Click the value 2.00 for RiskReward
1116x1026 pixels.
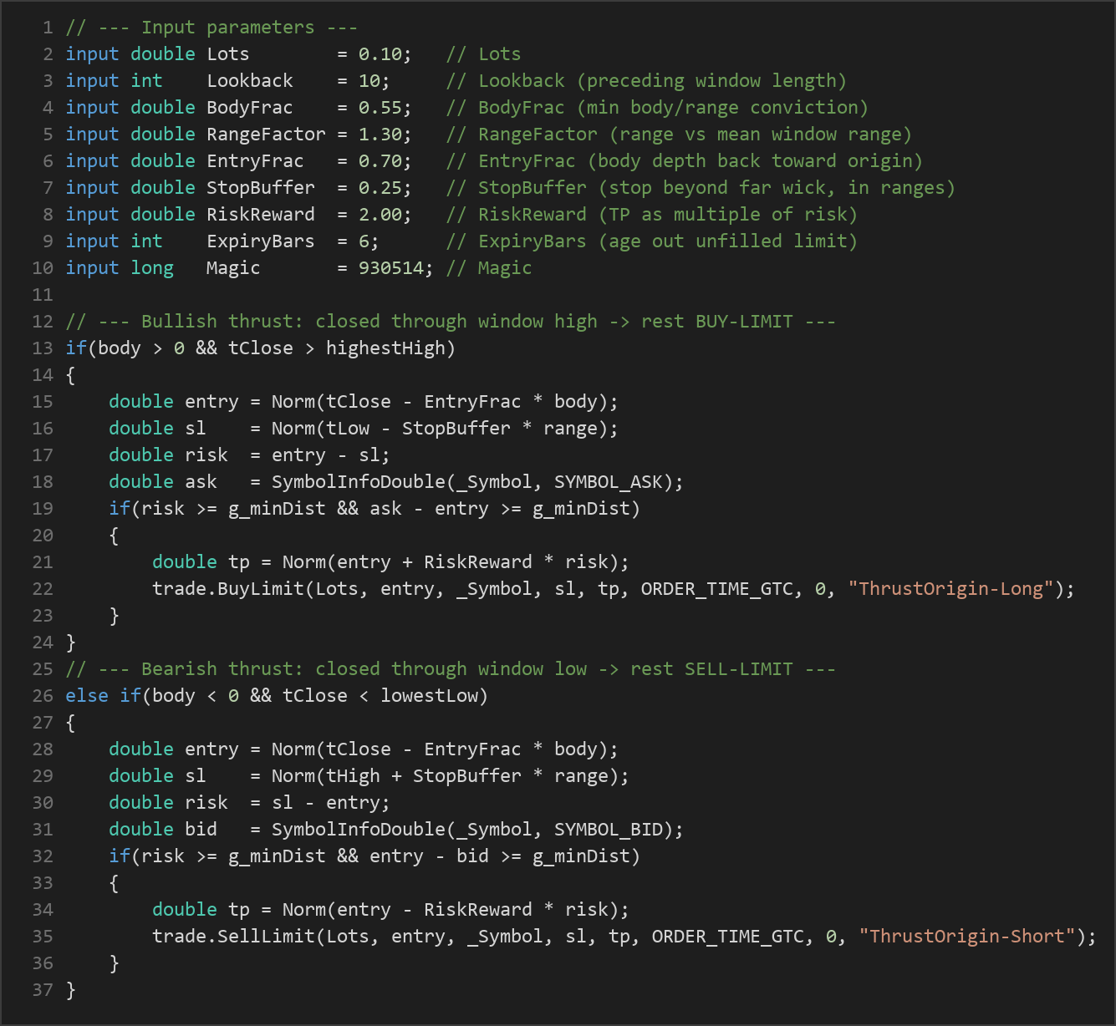(x=380, y=215)
